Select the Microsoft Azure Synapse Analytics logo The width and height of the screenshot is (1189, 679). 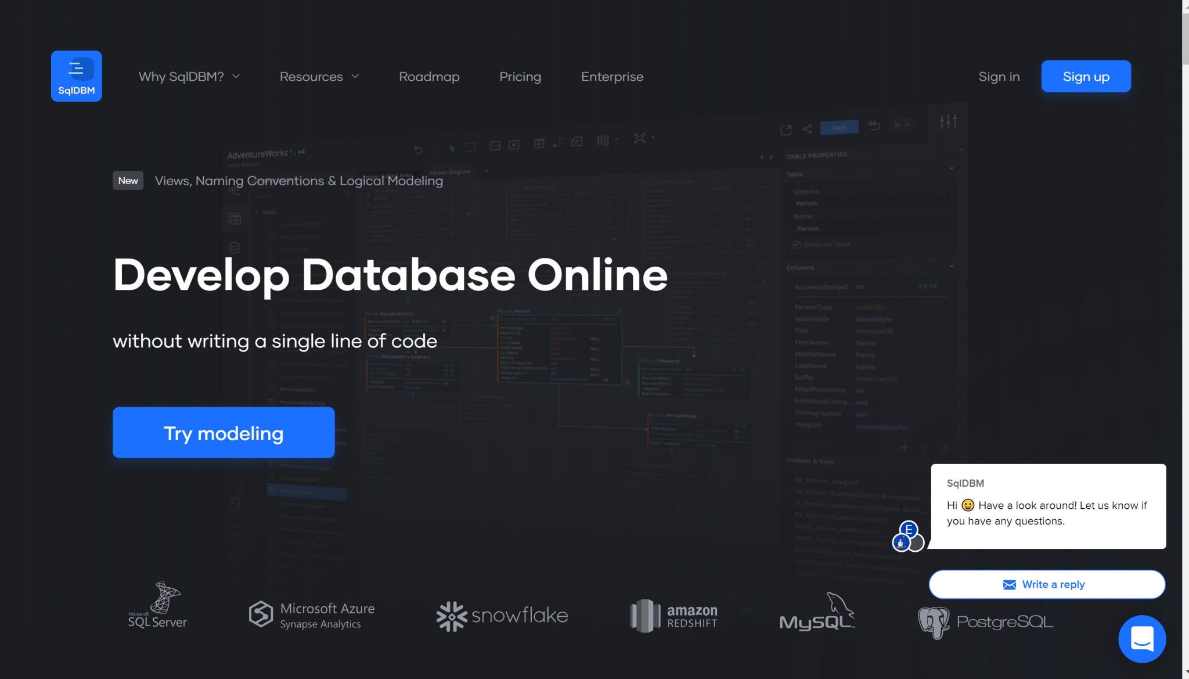coord(312,615)
